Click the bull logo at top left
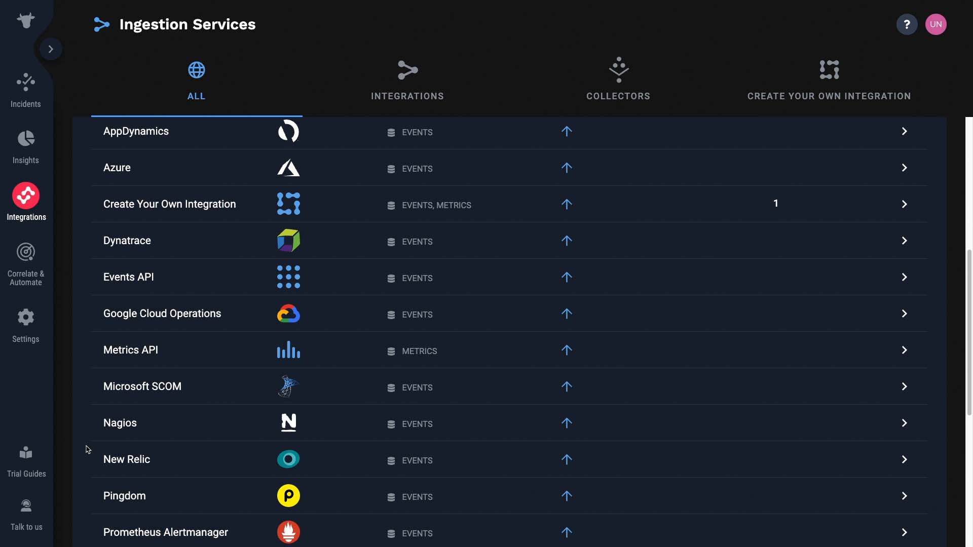Image resolution: width=973 pixels, height=547 pixels. point(26,20)
